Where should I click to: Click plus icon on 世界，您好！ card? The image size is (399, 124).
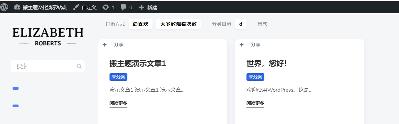coord(242,45)
